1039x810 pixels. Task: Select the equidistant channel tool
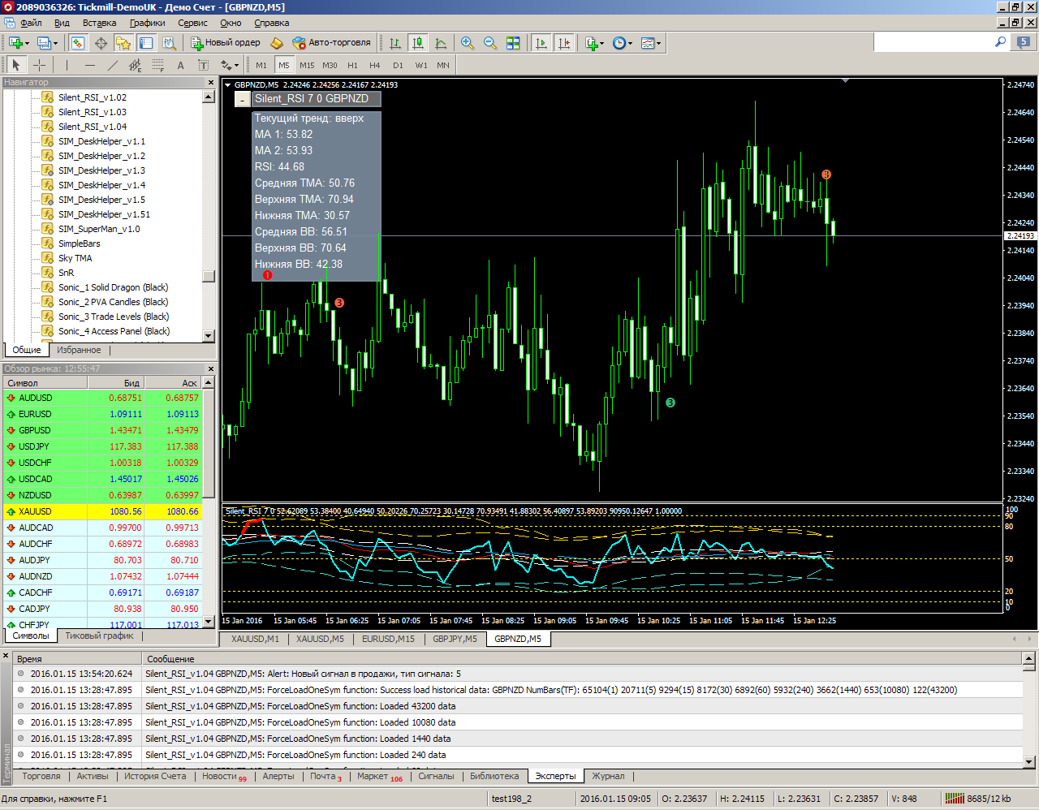(x=135, y=65)
